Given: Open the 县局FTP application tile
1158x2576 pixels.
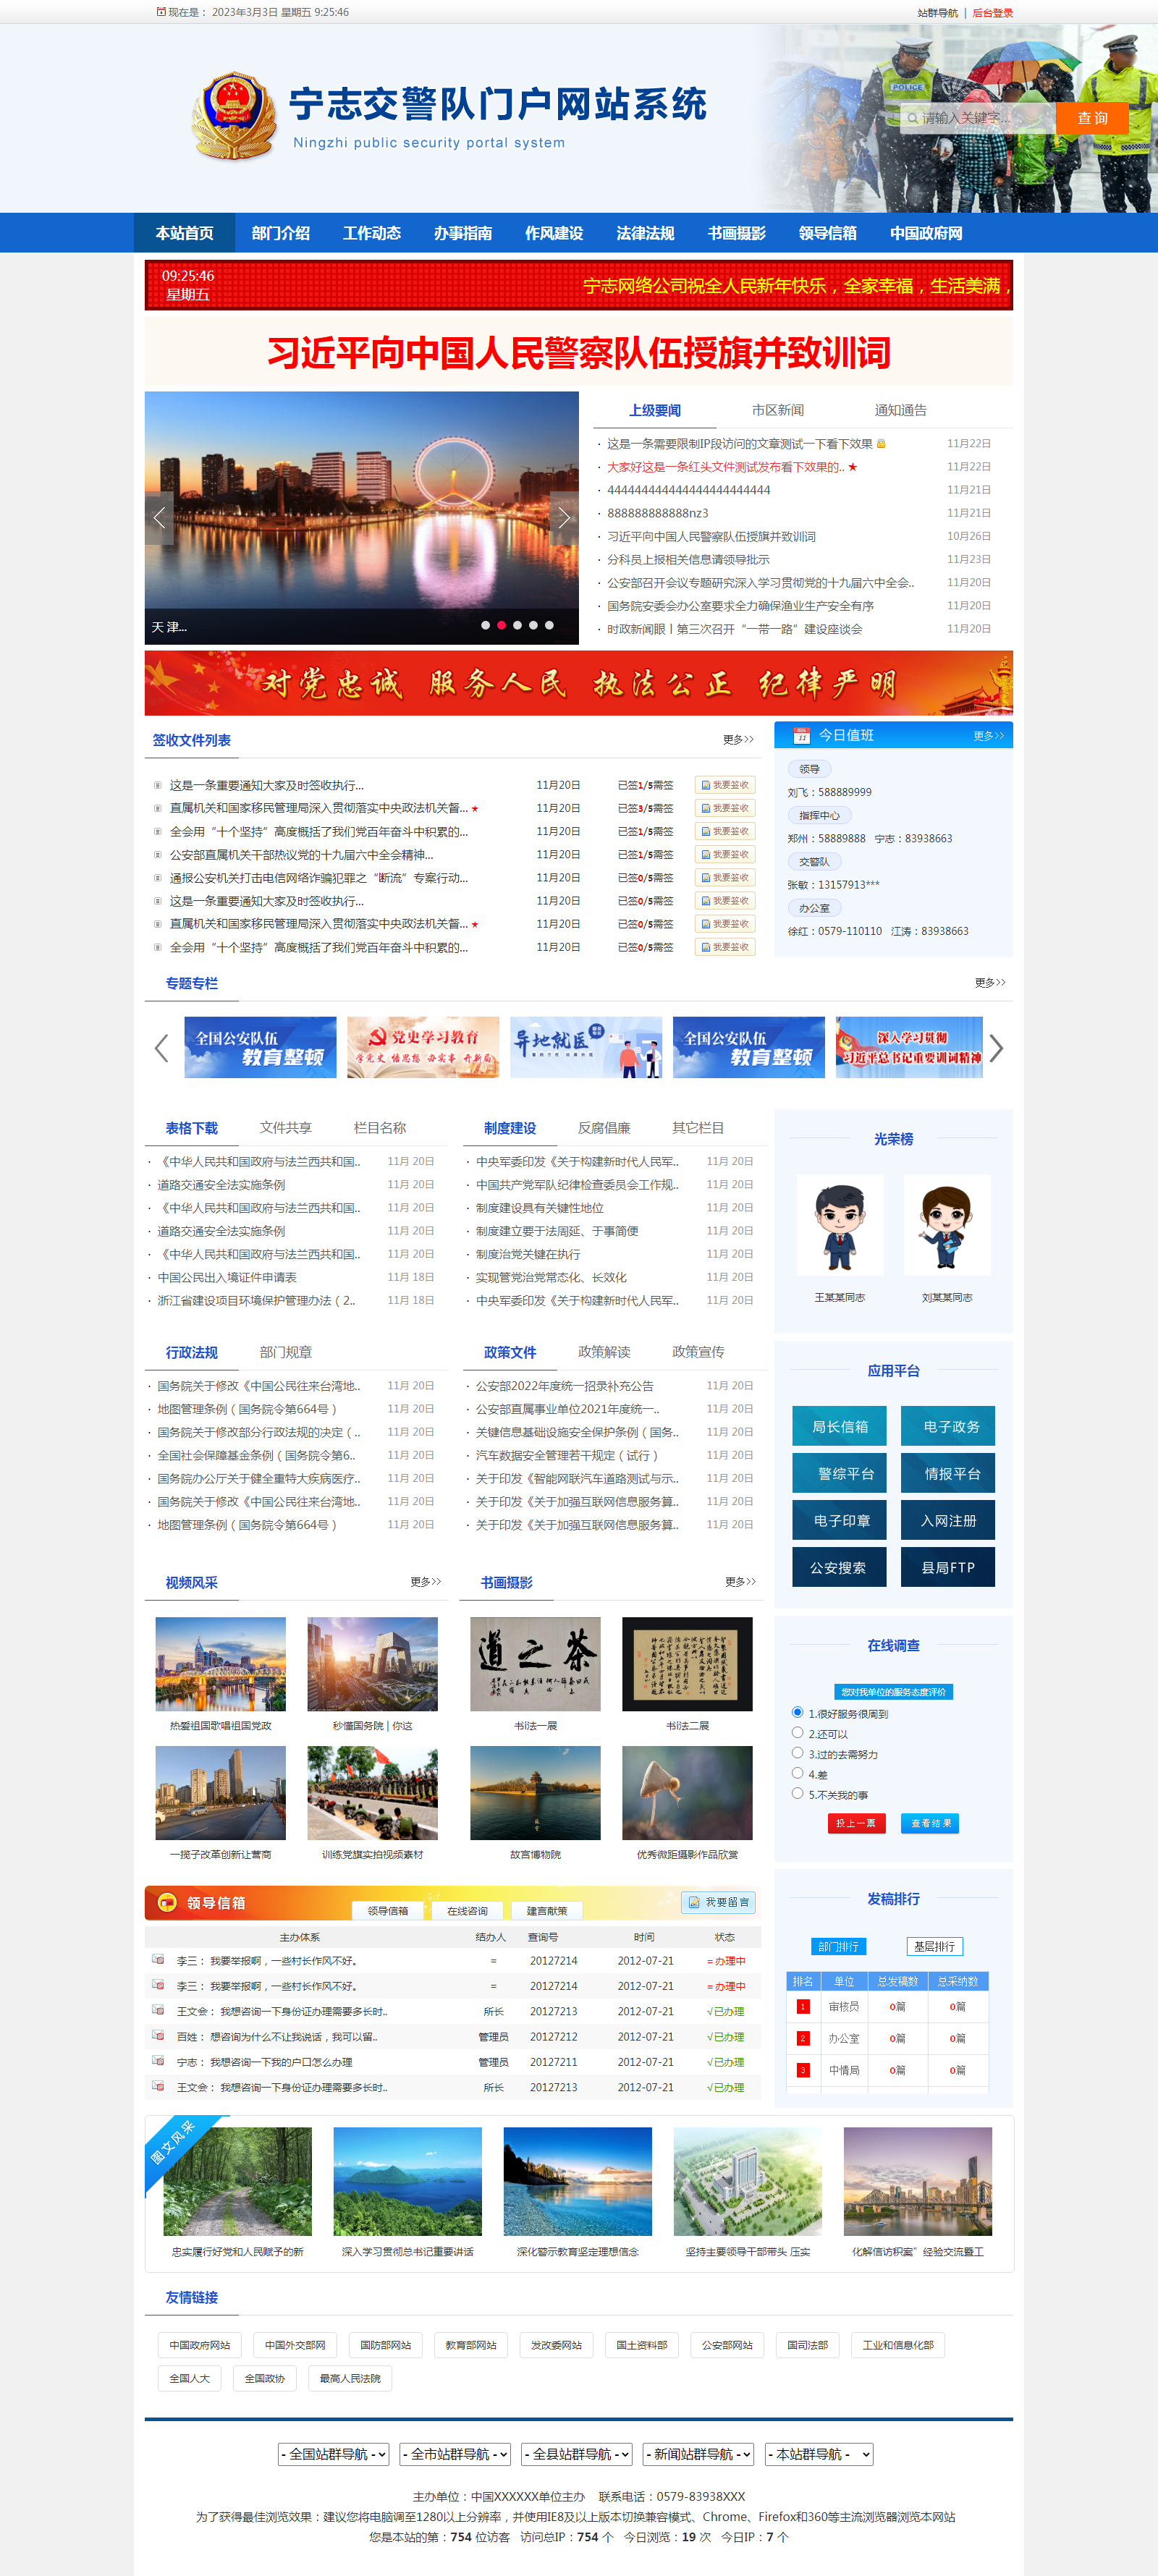Looking at the screenshot, I should [948, 1567].
